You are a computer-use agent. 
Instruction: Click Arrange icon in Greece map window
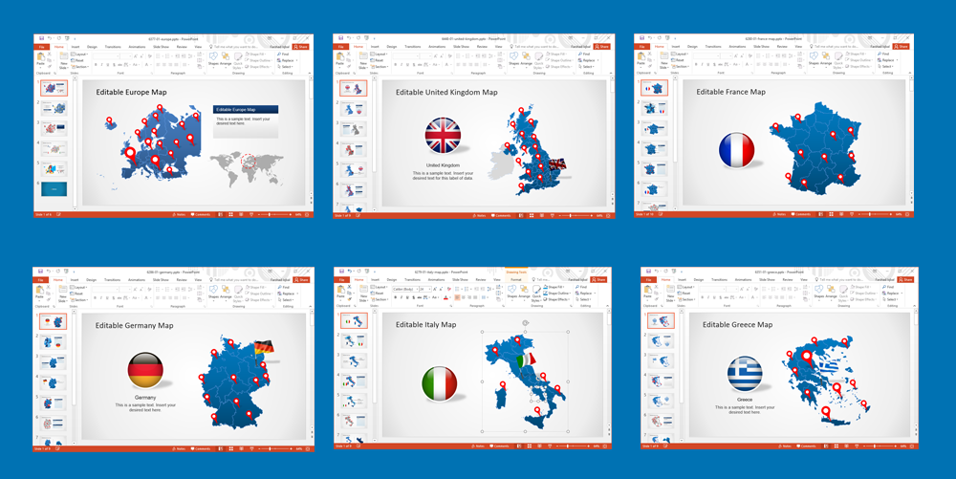coord(833,288)
